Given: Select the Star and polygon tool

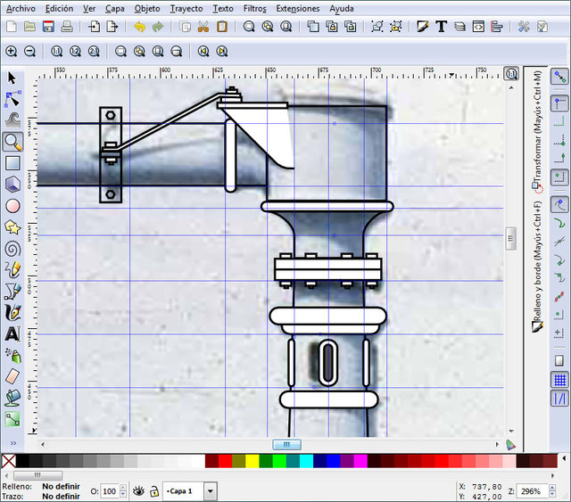Looking at the screenshot, I should (x=12, y=227).
